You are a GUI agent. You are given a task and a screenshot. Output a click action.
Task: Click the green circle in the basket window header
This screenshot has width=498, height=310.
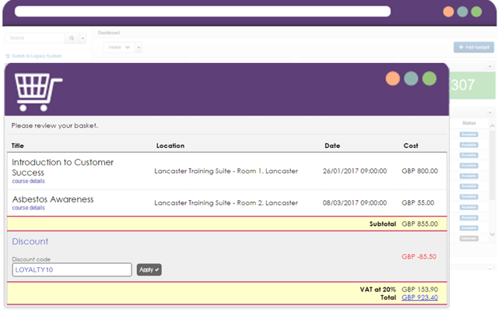430,79
